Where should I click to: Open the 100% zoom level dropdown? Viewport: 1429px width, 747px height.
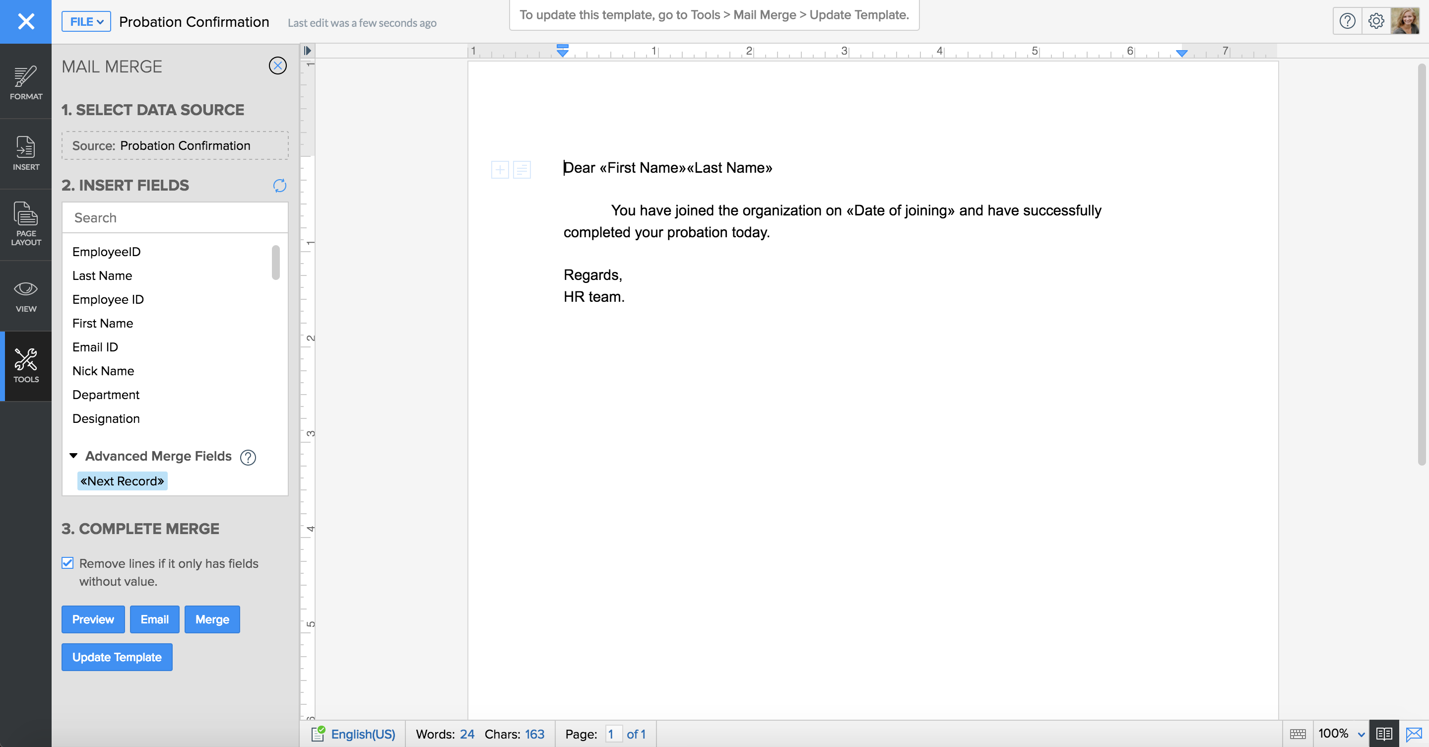coord(1341,734)
